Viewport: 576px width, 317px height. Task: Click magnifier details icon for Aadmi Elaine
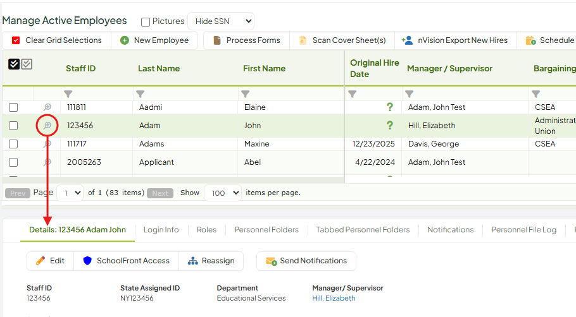47,107
